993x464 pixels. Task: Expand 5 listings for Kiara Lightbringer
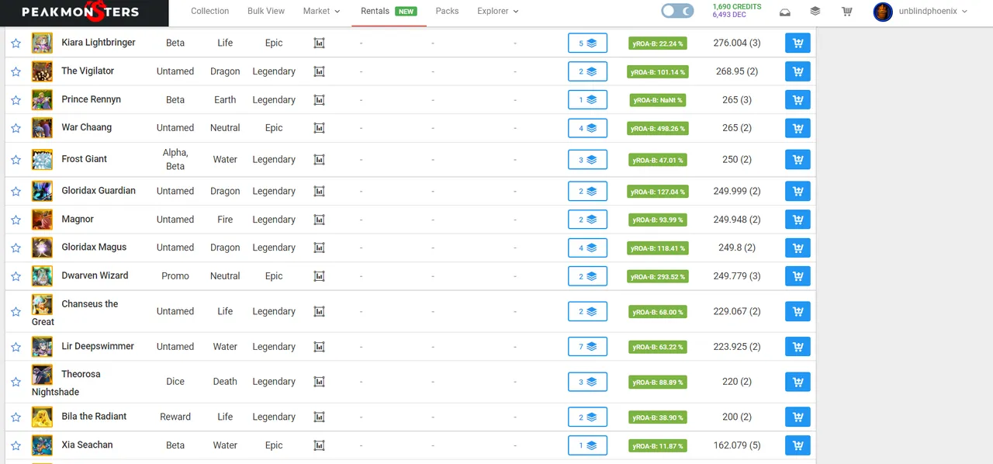pos(587,43)
